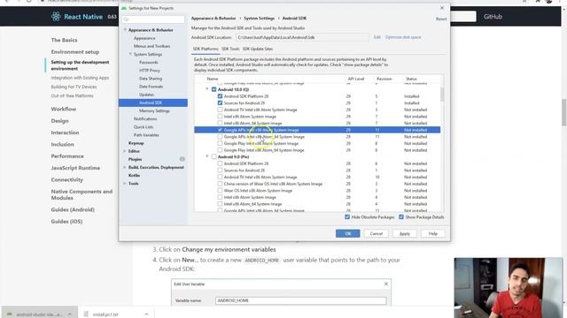Toggle Android 9.0 (Pie) group checkbox
The height and width of the screenshot is (318, 567).
(214, 157)
